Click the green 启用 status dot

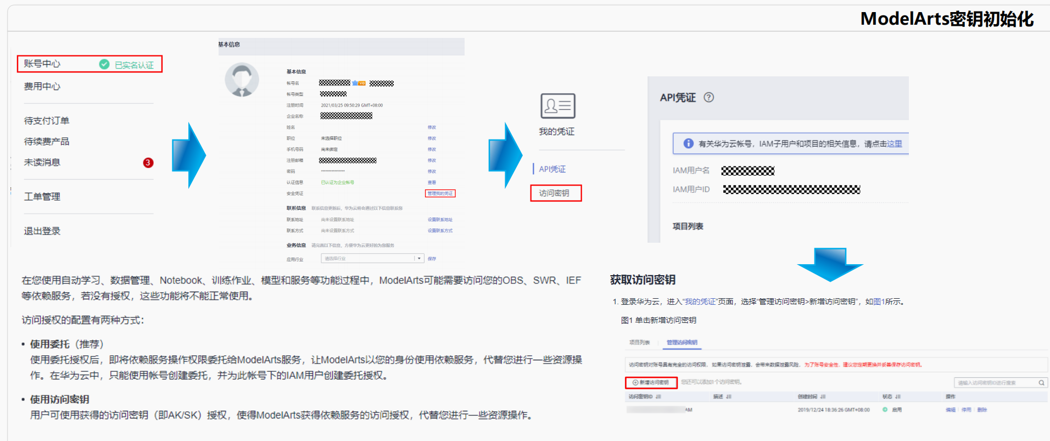click(x=885, y=410)
